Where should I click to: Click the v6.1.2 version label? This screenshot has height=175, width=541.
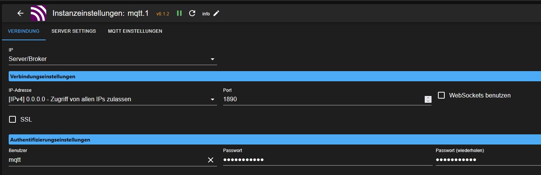pyautogui.click(x=163, y=14)
